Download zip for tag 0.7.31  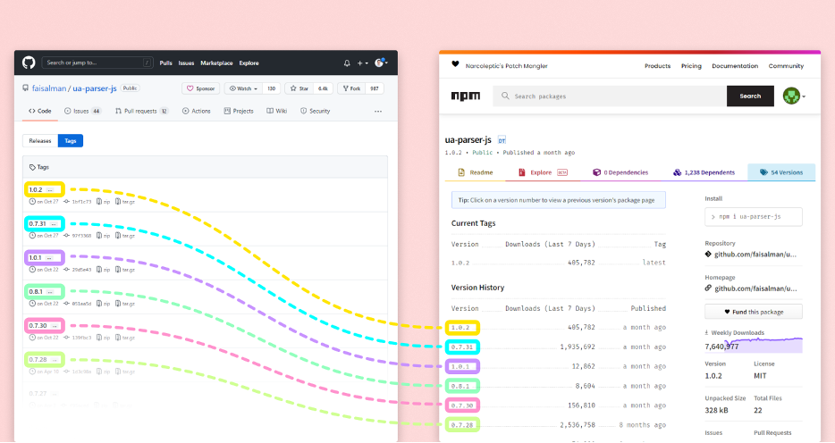click(x=104, y=236)
